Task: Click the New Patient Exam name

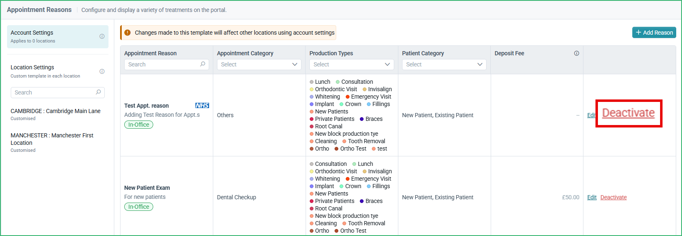Action: coord(147,188)
